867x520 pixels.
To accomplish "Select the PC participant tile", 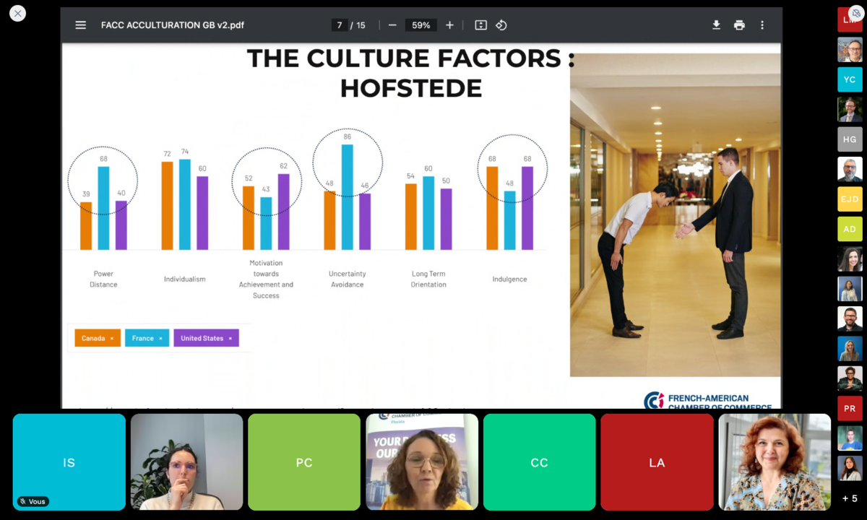I will (x=304, y=462).
